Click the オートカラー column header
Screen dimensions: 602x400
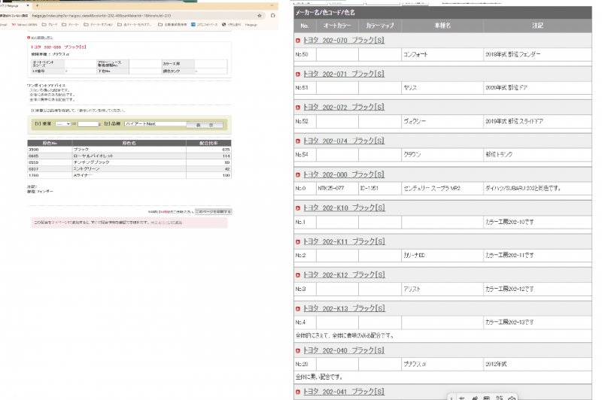[337, 26]
